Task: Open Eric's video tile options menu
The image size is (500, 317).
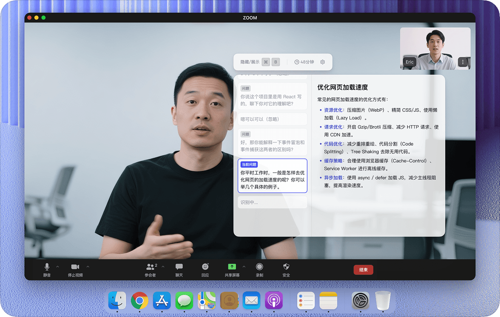Action: [463, 62]
